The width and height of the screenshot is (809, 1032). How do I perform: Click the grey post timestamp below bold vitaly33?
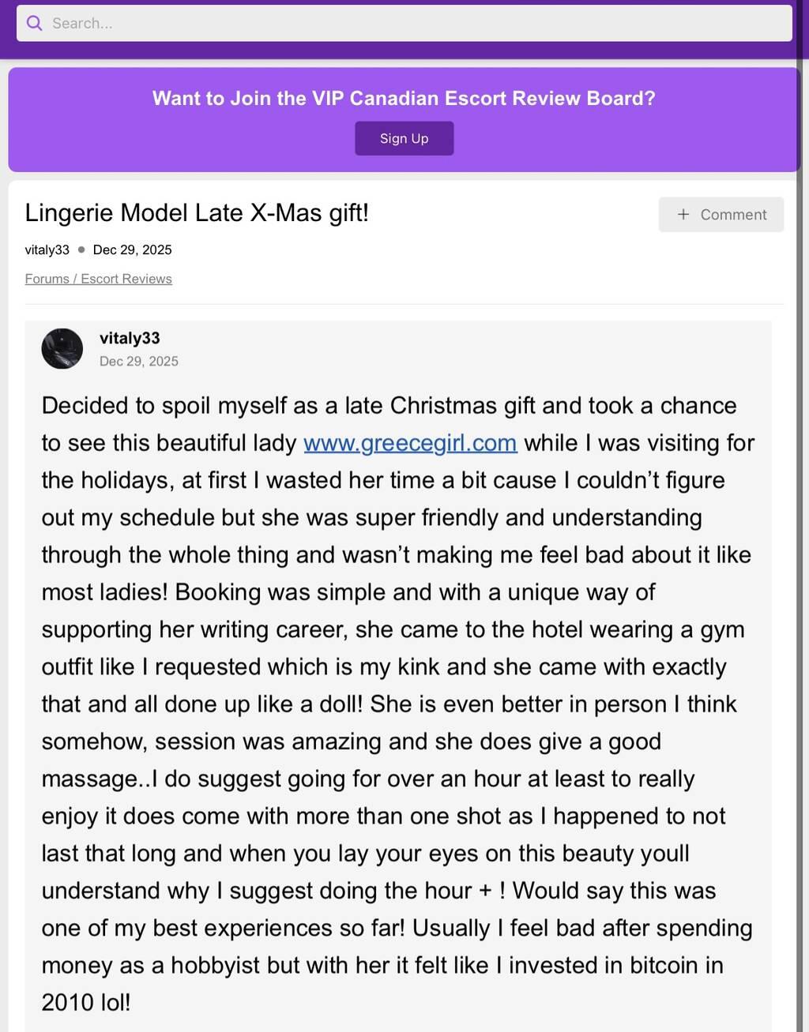pyautogui.click(x=139, y=362)
